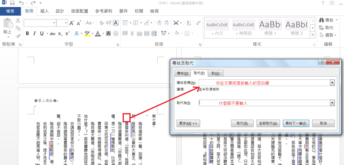The image size is (344, 165).
Task: Toggle Bold formatting
Action: tap(27, 33)
